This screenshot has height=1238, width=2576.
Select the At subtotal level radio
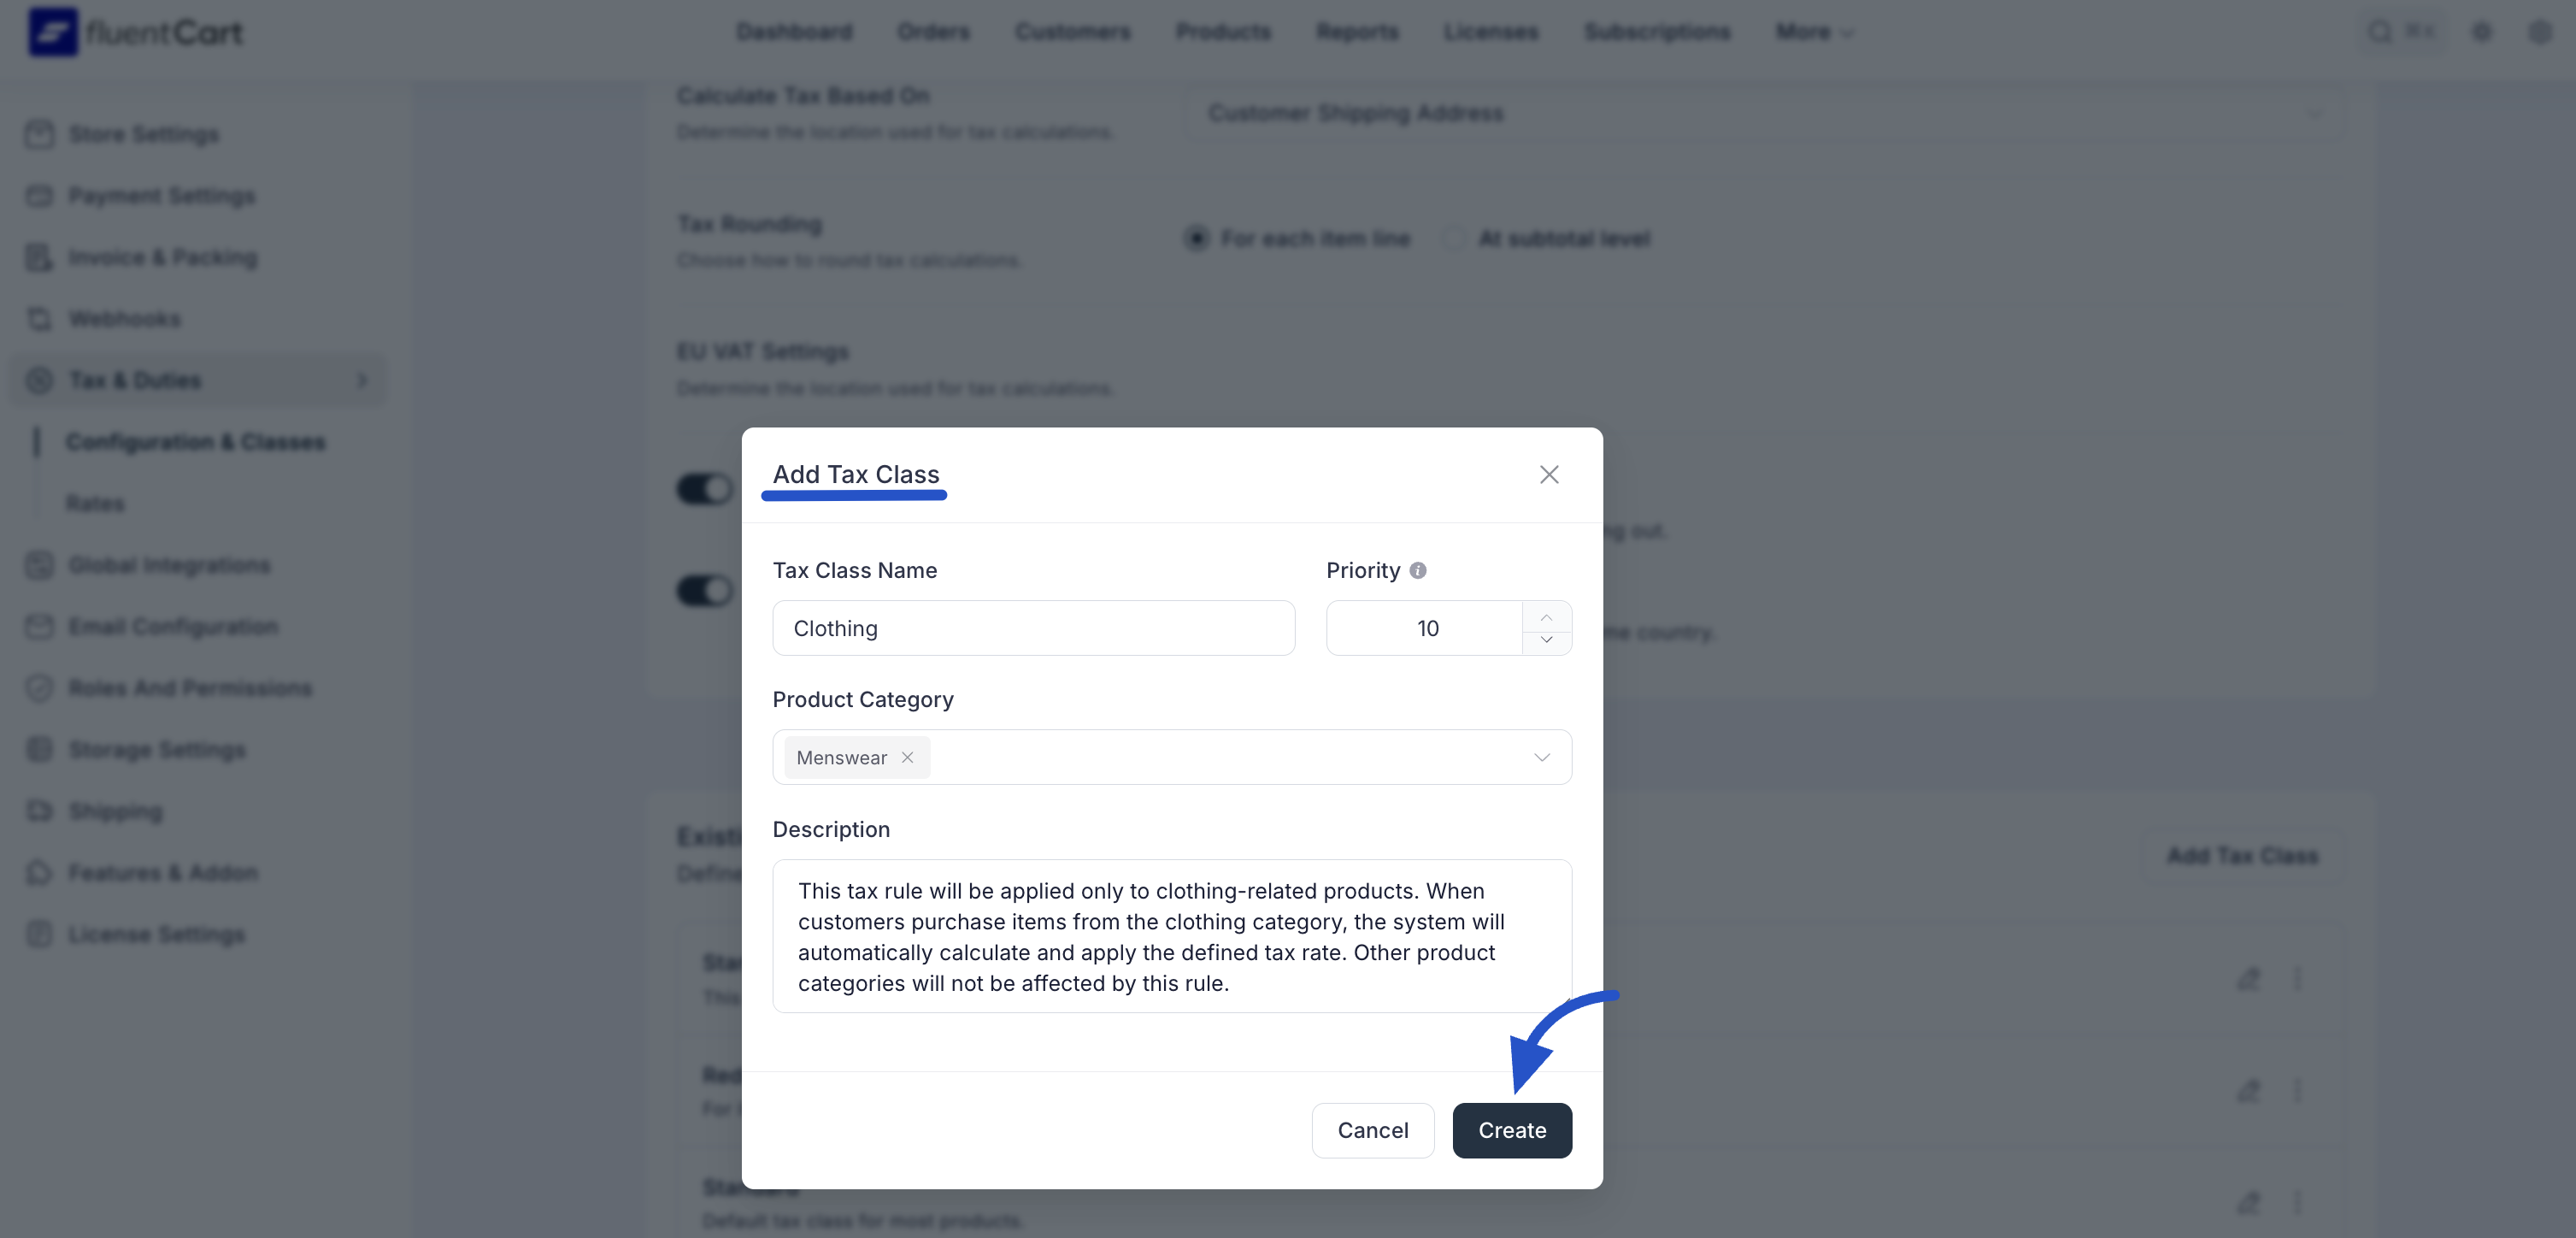click(1454, 239)
